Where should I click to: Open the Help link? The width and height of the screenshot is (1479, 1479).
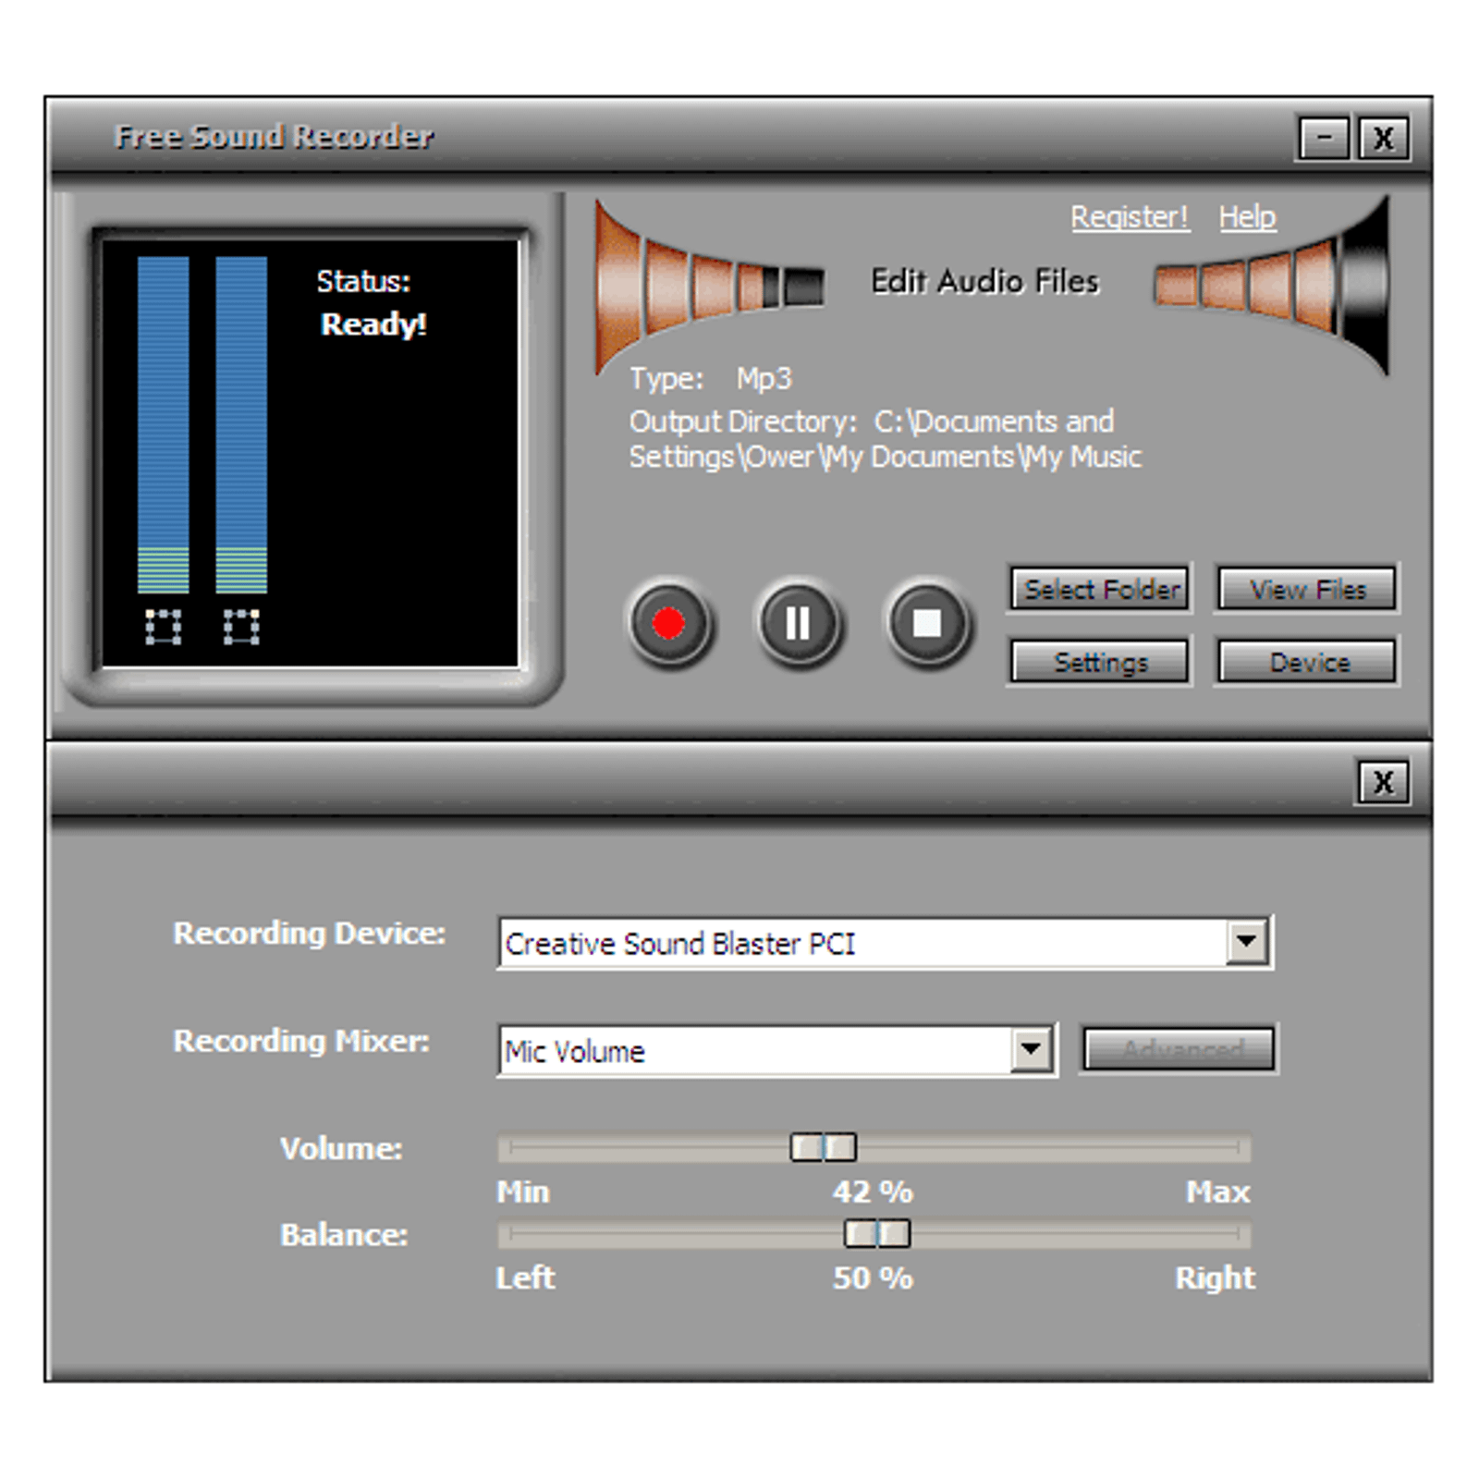click(1247, 217)
